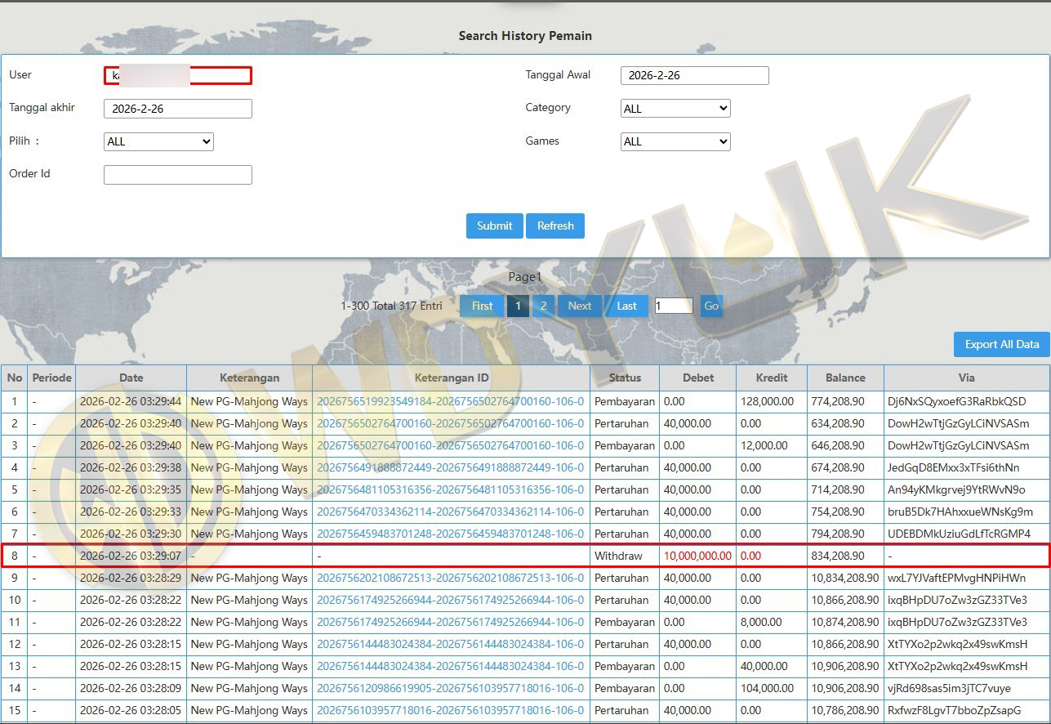This screenshot has height=724, width=1051.
Task: Click the page number input box
Action: click(x=674, y=306)
